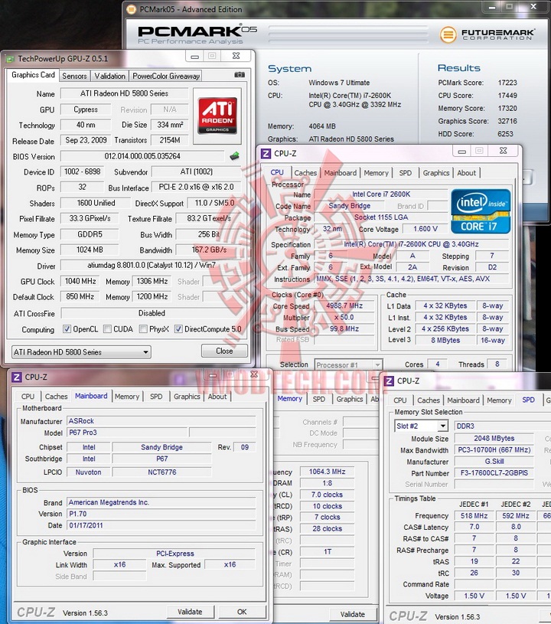Click the Core Voltage 1.600 V value
551x624 pixels.
(425, 229)
